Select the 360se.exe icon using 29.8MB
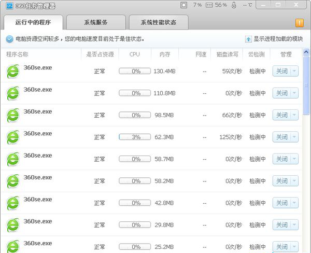This screenshot has width=311, height=253. [13, 225]
